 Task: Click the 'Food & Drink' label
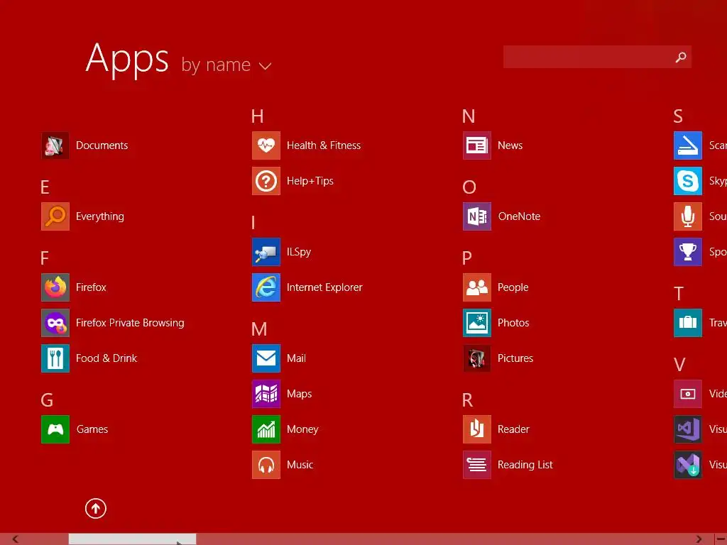tap(106, 358)
